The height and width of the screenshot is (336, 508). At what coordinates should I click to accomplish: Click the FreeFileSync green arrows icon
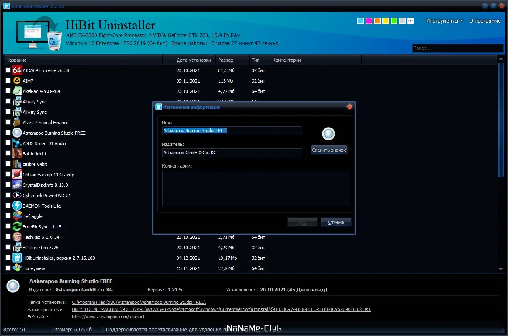tap(17, 226)
